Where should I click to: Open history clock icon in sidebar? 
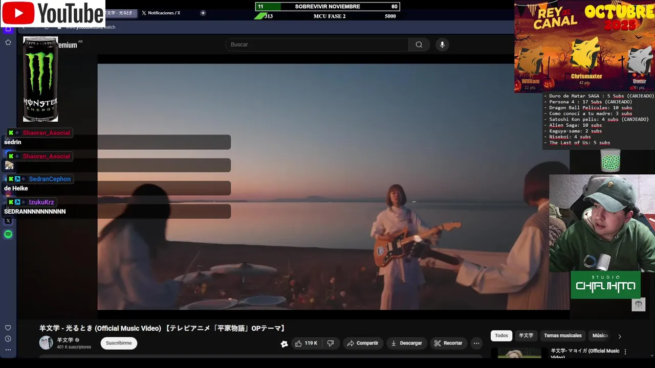(x=8, y=339)
